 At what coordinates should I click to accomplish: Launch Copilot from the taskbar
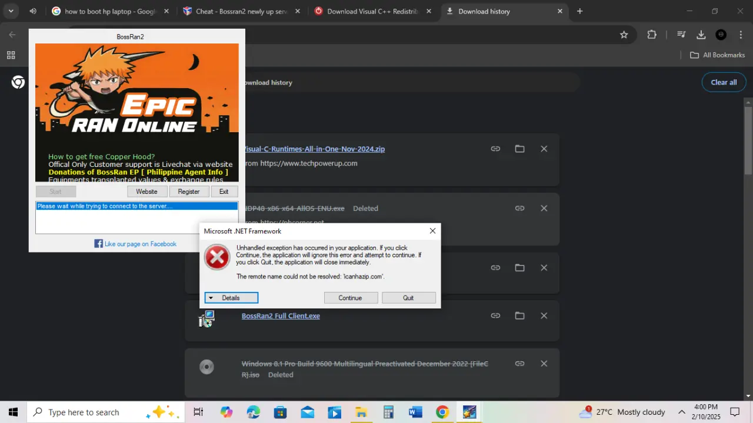[226, 412]
